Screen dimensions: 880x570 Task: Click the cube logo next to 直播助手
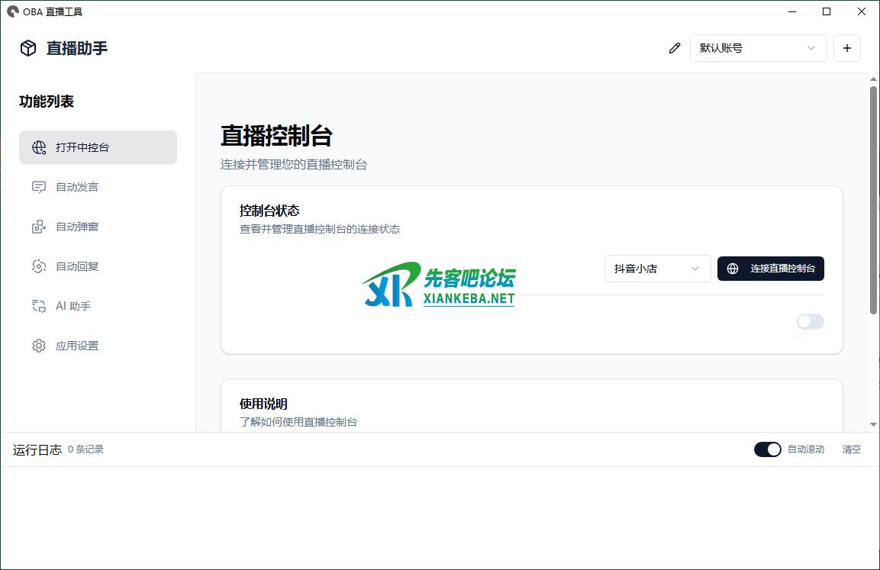(28, 48)
